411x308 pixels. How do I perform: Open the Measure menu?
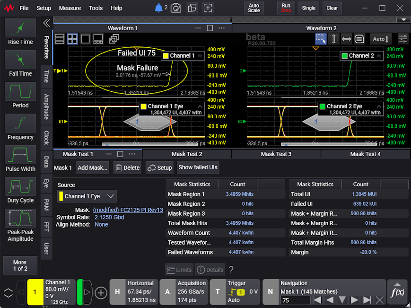[70, 8]
